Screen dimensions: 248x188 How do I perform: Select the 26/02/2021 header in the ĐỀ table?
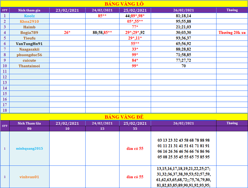coord(183,123)
